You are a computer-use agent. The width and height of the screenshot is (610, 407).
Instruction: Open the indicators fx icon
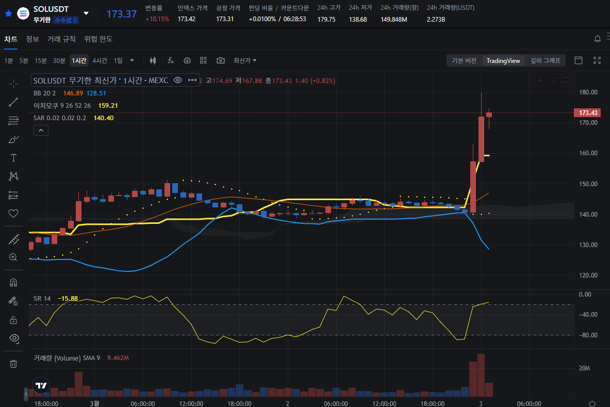170,60
